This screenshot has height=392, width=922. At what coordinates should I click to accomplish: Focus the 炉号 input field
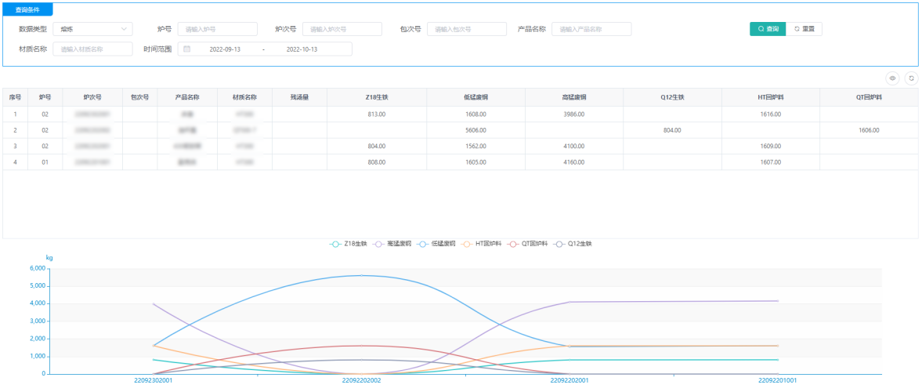tap(217, 29)
